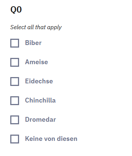The image size is (132, 156).
Task: Enable the Eidechse checkbox
Action: click(x=15, y=82)
